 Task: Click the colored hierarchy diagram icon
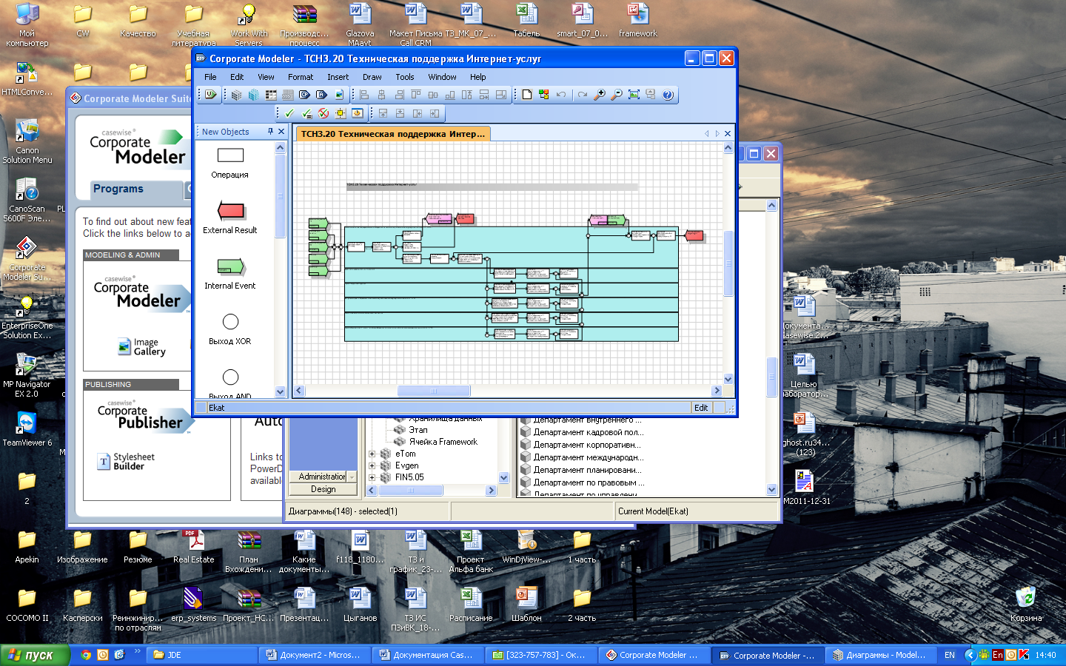[544, 95]
